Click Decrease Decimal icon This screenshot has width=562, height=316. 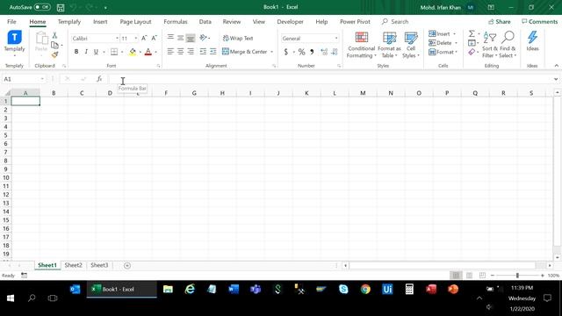pos(335,52)
